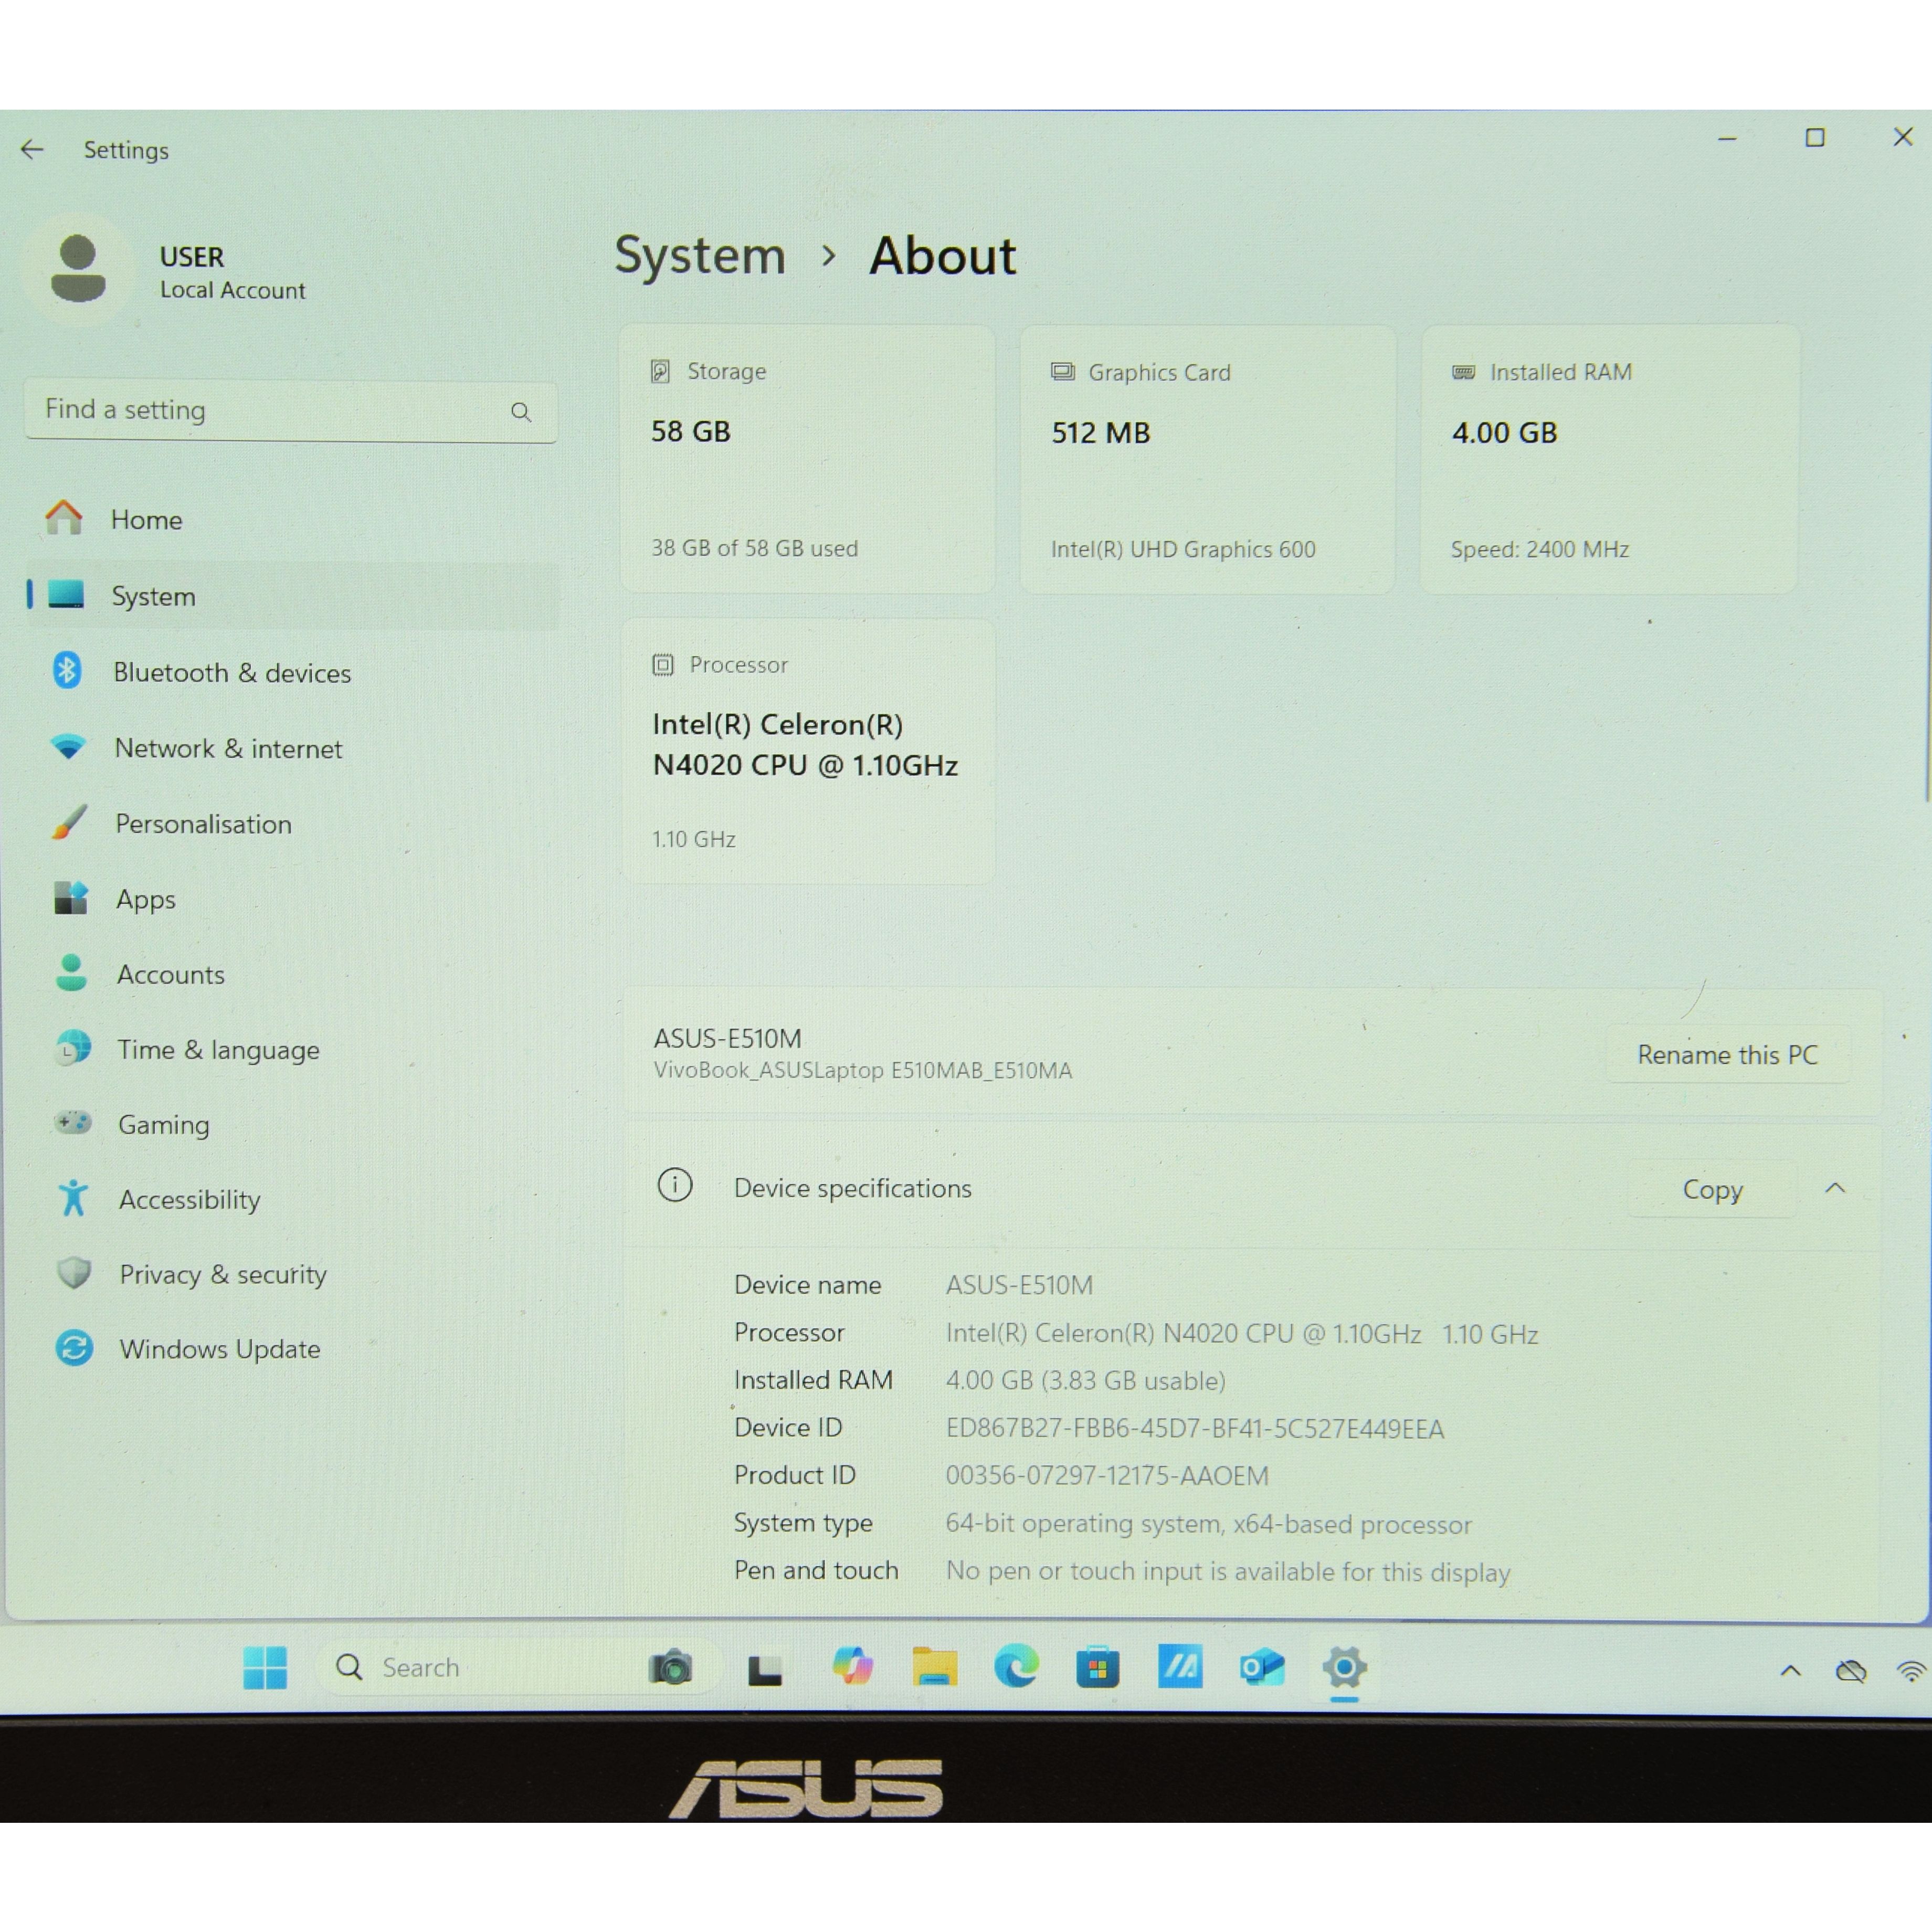1932x1932 pixels.
Task: Launch Microsoft Edge from the taskbar
Action: [1016, 1667]
